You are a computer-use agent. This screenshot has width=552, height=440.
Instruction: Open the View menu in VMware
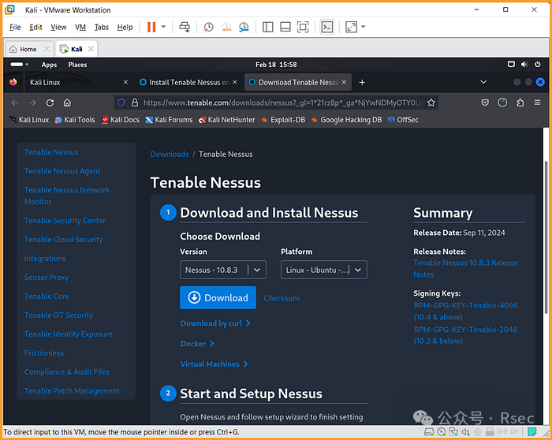point(58,27)
